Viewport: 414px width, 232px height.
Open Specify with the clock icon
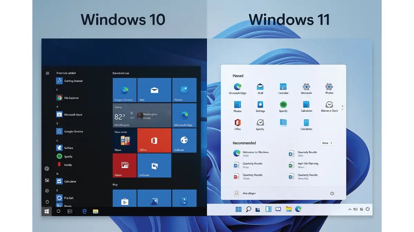point(260,124)
